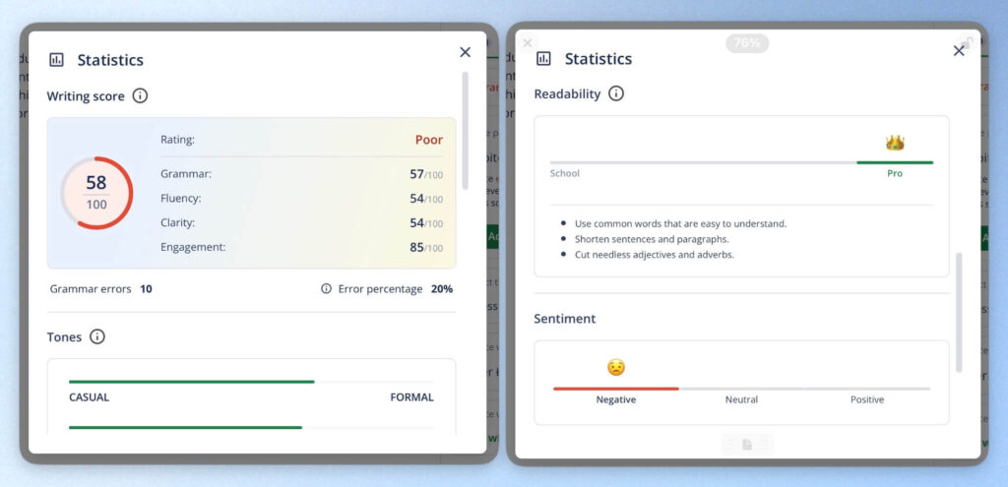Click the 78% zoom indicator pill
1008x487 pixels.
coord(747,43)
